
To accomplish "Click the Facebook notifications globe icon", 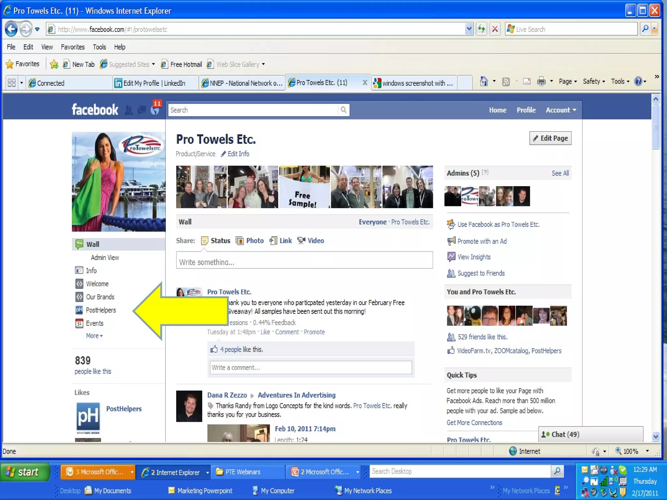I will pos(155,110).
